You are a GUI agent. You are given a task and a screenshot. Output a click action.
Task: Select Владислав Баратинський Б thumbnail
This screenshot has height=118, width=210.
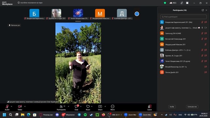tap(34, 14)
